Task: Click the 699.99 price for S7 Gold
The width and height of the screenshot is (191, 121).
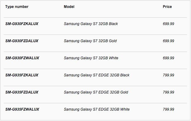Action: click(x=168, y=41)
